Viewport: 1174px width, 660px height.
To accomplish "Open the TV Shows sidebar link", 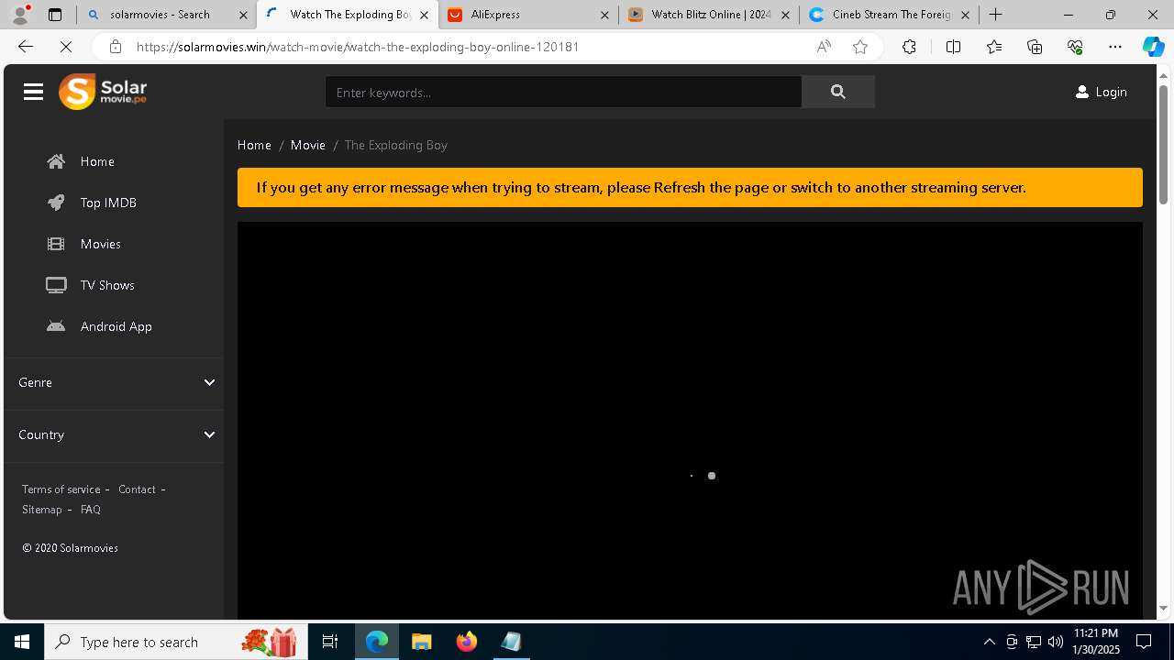I will point(107,285).
